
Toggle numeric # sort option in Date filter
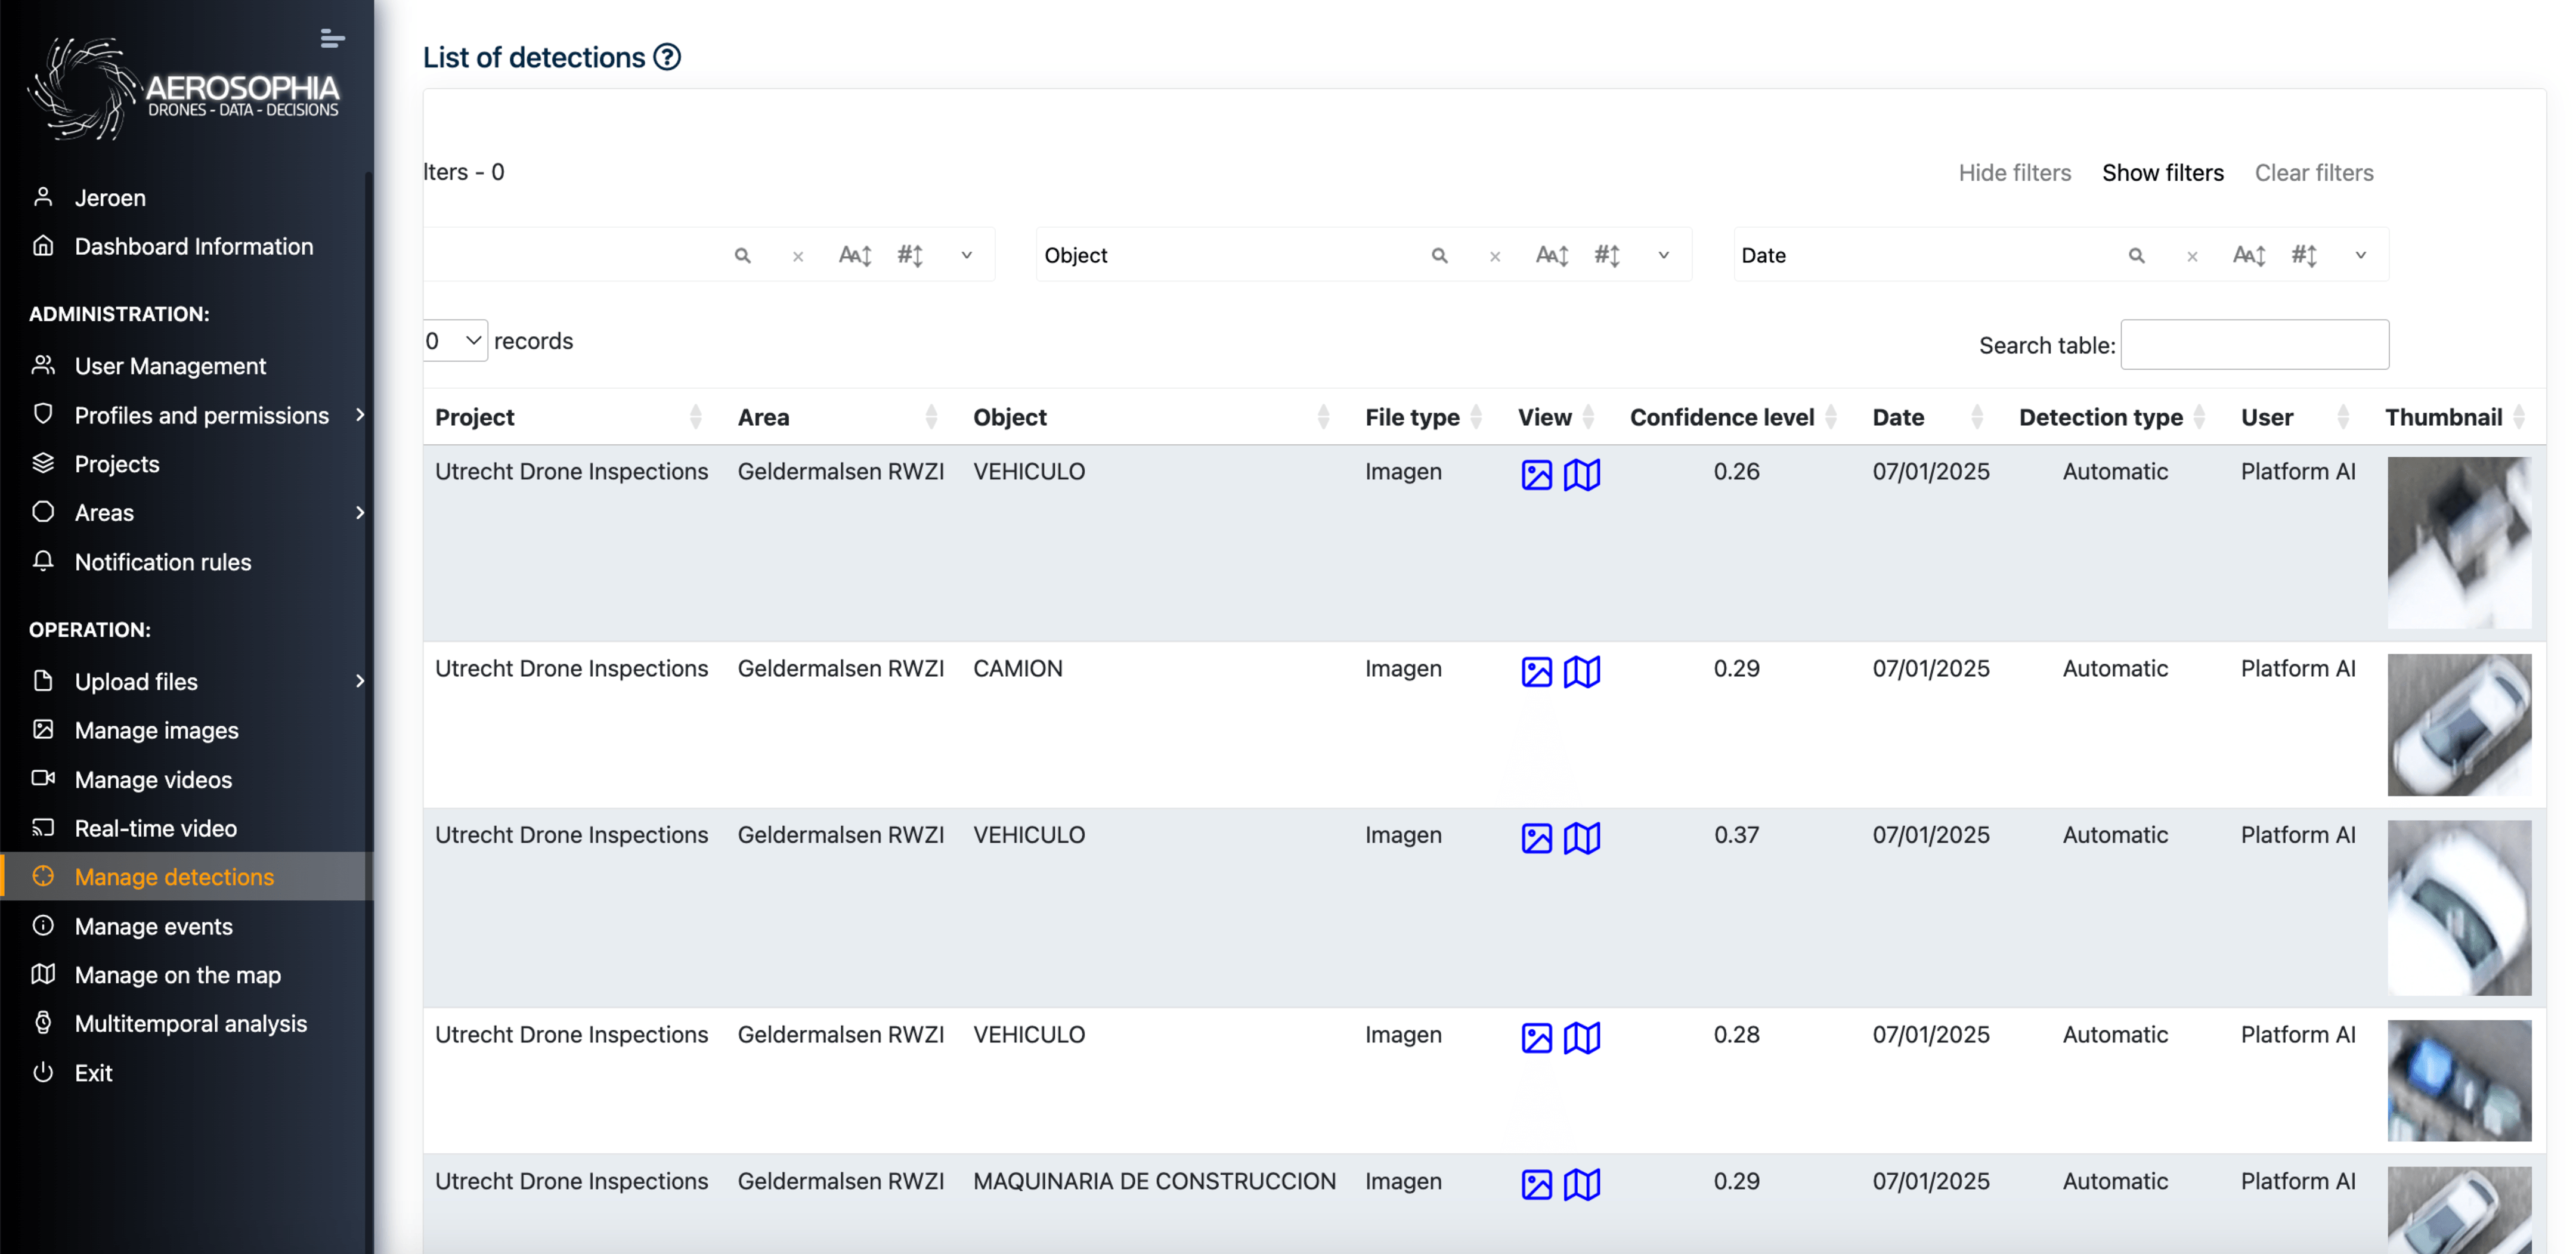pyautogui.click(x=2304, y=256)
